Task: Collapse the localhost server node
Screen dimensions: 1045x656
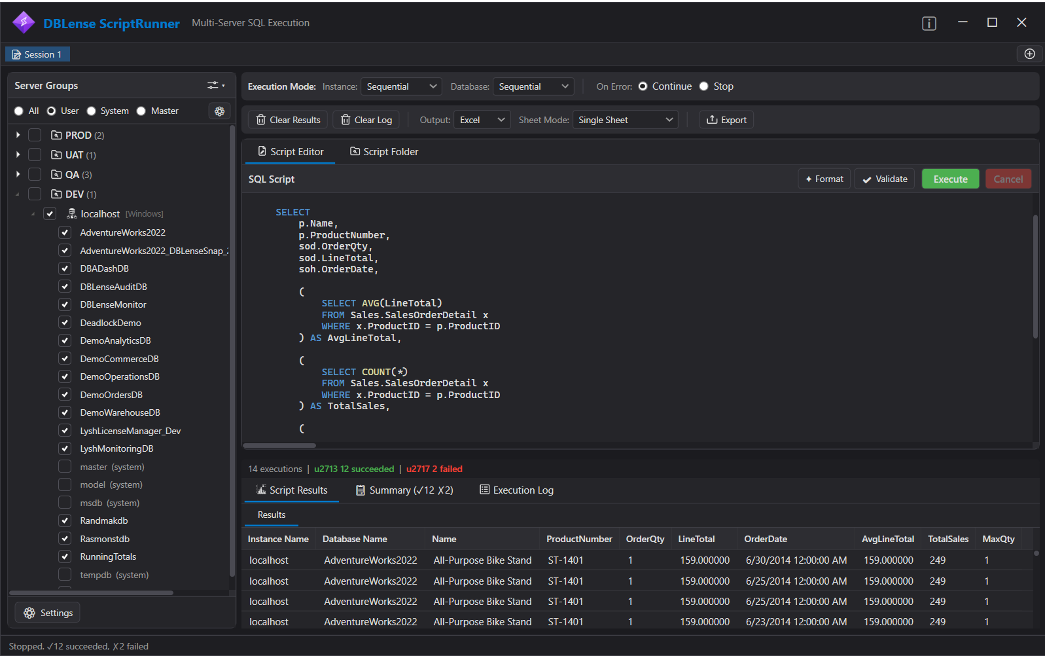Action: [x=33, y=214]
